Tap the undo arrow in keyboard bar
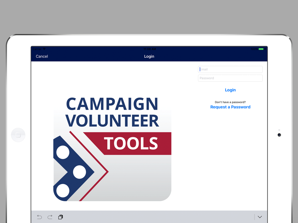 [x=39, y=217]
